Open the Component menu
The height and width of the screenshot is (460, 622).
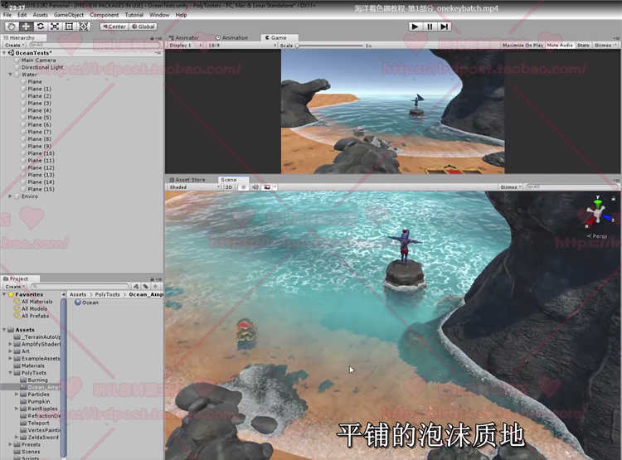104,15
